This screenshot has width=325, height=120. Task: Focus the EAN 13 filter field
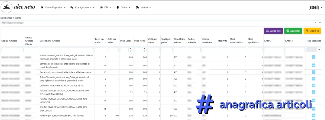click(x=274, y=50)
